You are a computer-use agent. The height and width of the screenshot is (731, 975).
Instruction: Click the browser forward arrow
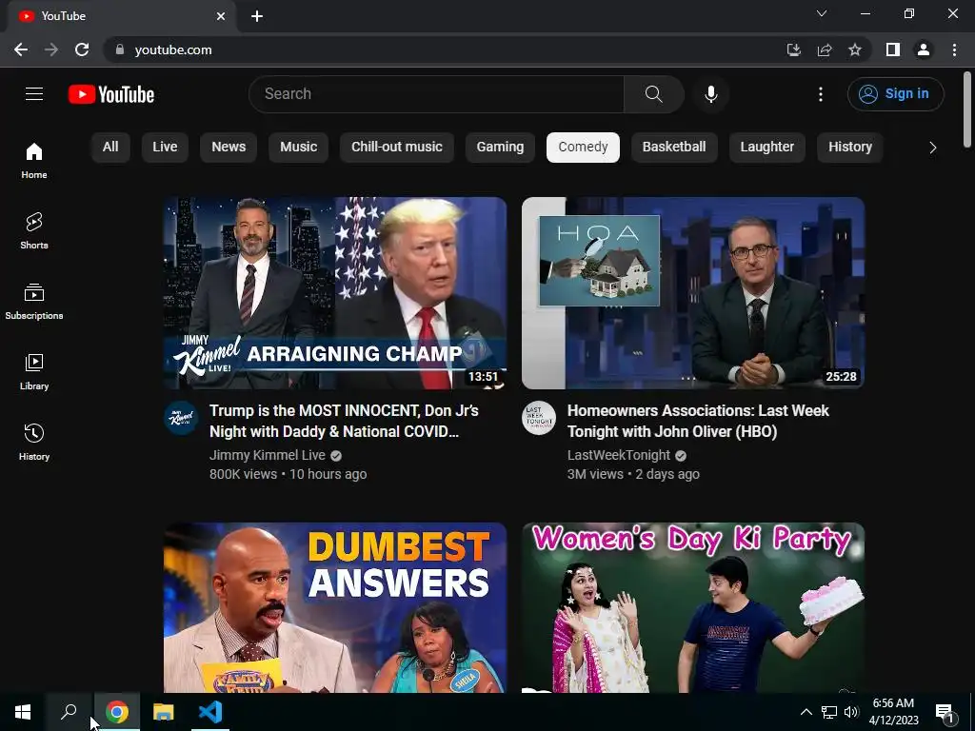click(x=51, y=49)
